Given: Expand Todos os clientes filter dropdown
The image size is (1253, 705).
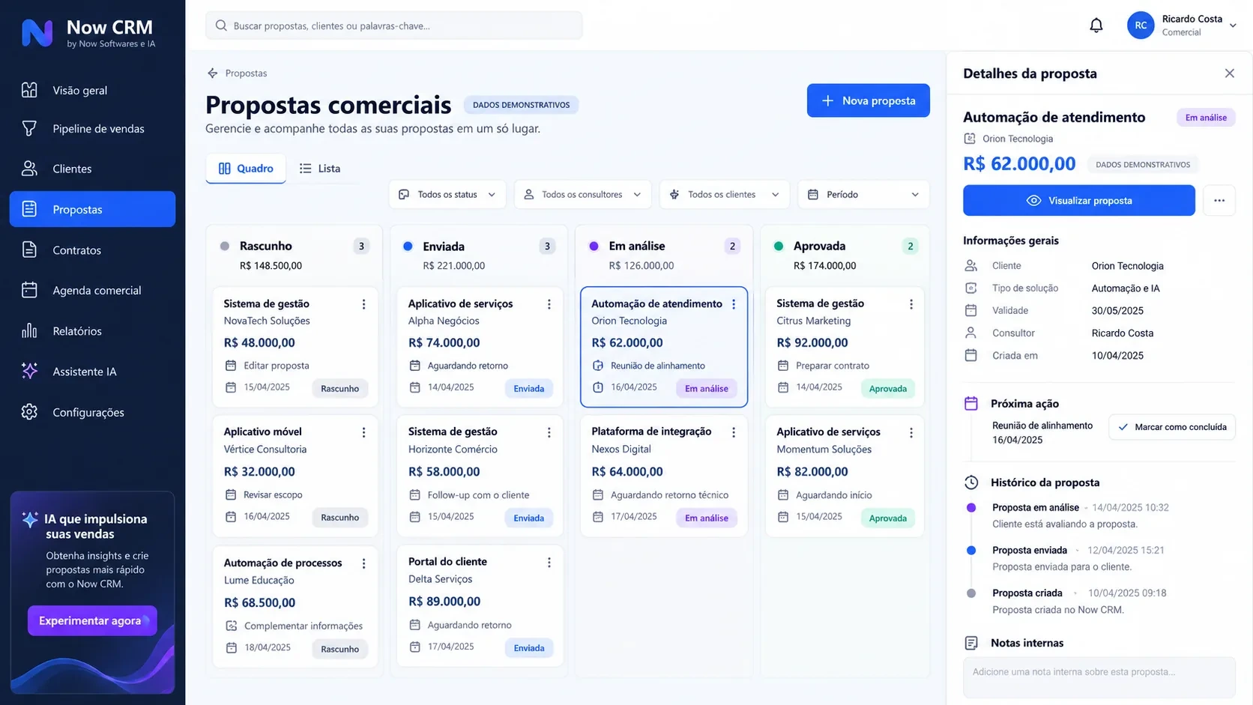Looking at the screenshot, I should 724,194.
